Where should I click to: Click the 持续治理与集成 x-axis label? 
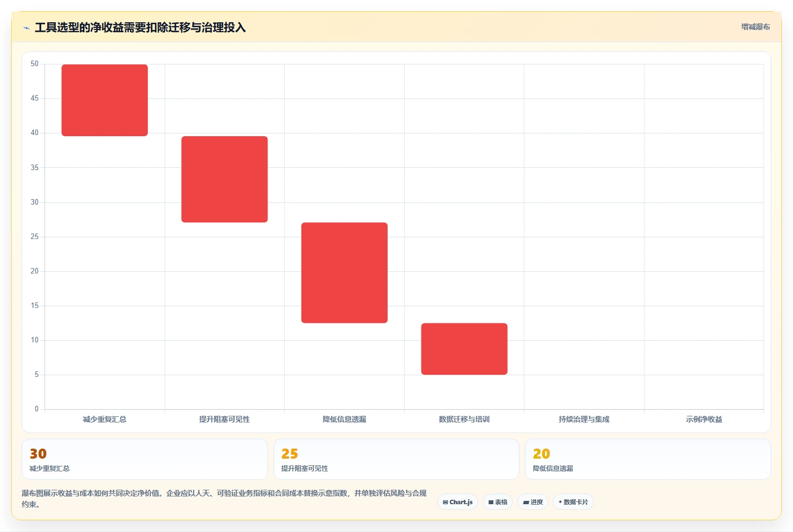(584, 419)
